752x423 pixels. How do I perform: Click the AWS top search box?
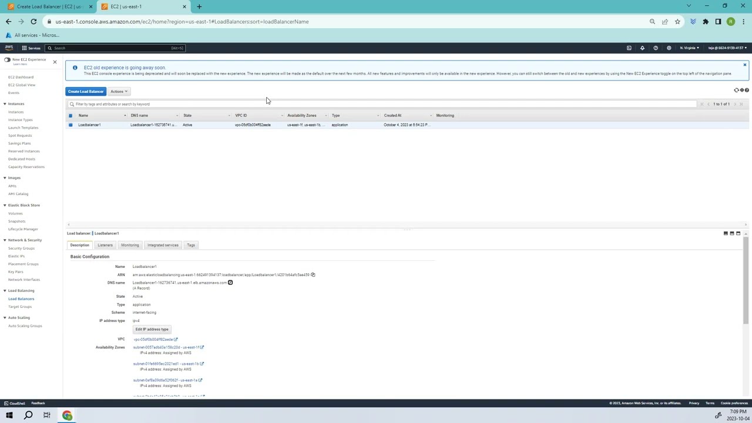tap(115, 48)
